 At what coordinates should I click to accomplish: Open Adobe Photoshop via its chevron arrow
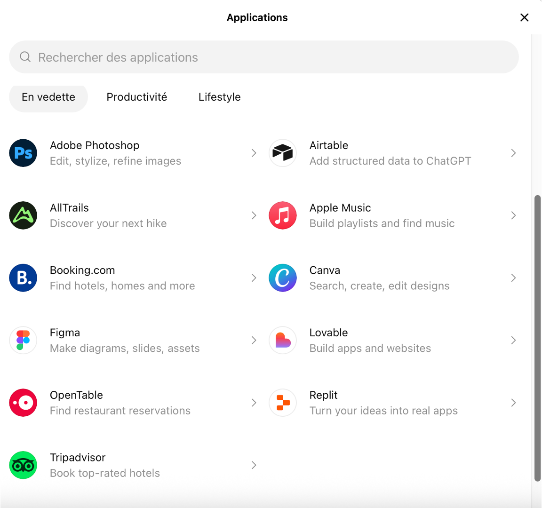click(x=254, y=153)
